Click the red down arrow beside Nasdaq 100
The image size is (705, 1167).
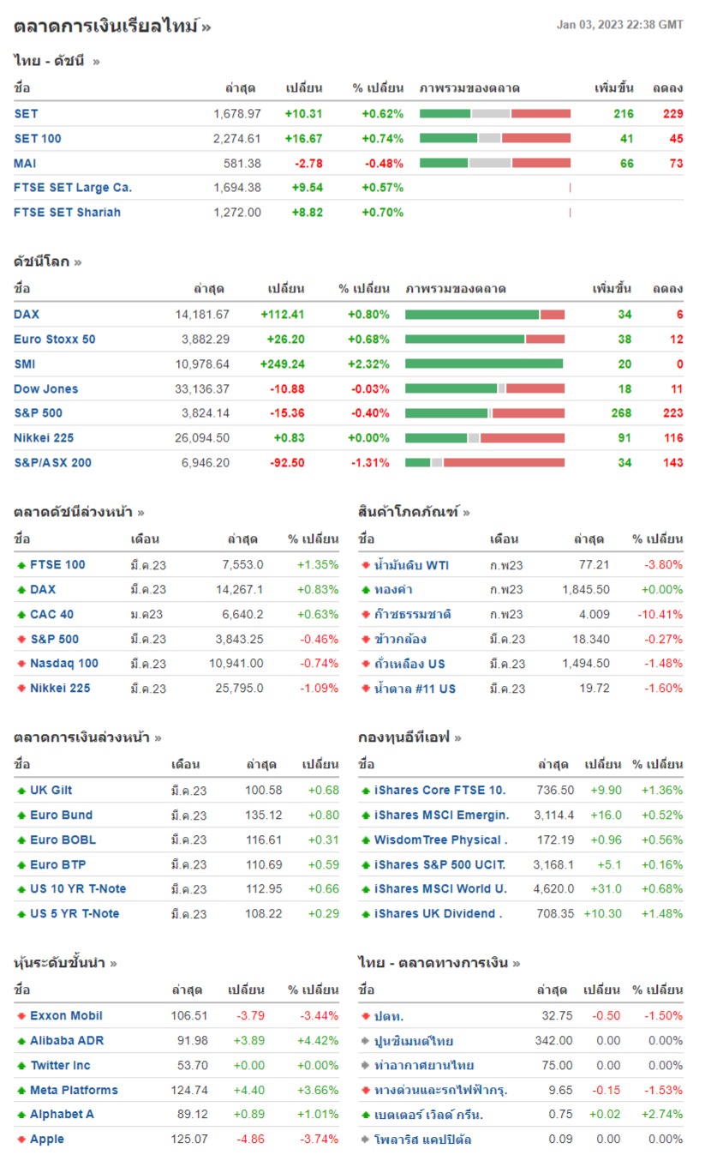coord(21,664)
